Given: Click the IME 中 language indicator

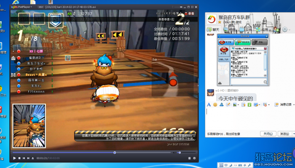Looking at the screenshot, I should pyautogui.click(x=226, y=165).
